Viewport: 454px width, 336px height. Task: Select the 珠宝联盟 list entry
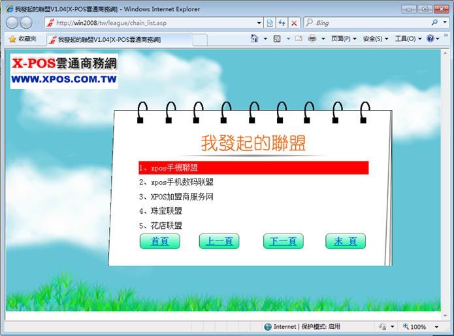tap(161, 211)
